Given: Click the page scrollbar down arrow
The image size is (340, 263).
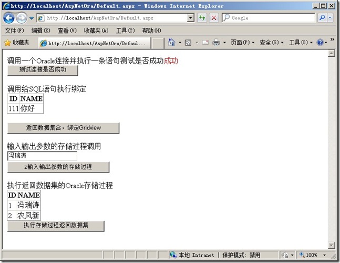Looking at the screenshot, I should 331,245.
